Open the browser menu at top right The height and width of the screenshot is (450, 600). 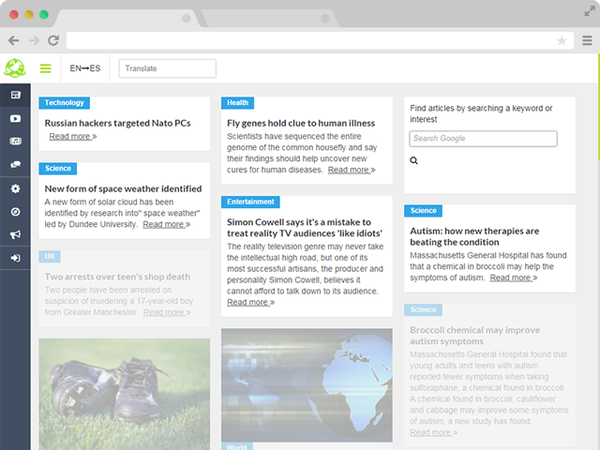pyautogui.click(x=587, y=40)
